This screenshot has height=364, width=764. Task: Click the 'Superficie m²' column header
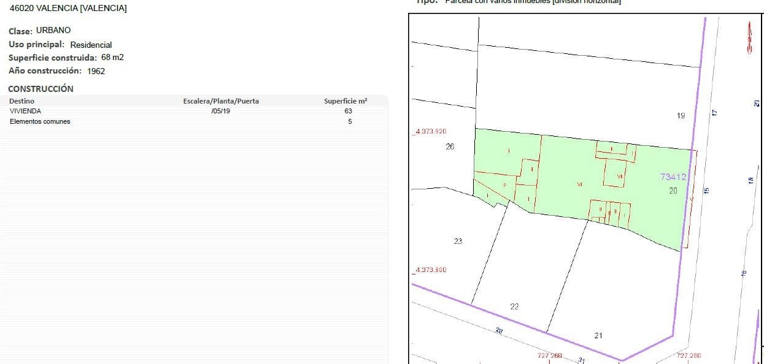coord(345,101)
